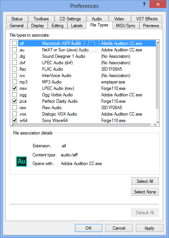This screenshot has width=169, height=238.
Task: Switch to the Previews tab
Action: tap(151, 26)
